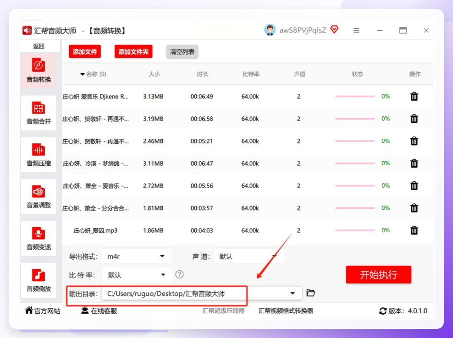Select file name 庄心妍_爱囚.mp3

point(95,231)
